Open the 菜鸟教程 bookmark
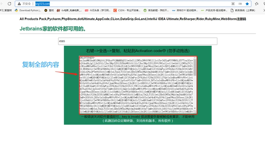 pyautogui.click(x=157, y=10)
